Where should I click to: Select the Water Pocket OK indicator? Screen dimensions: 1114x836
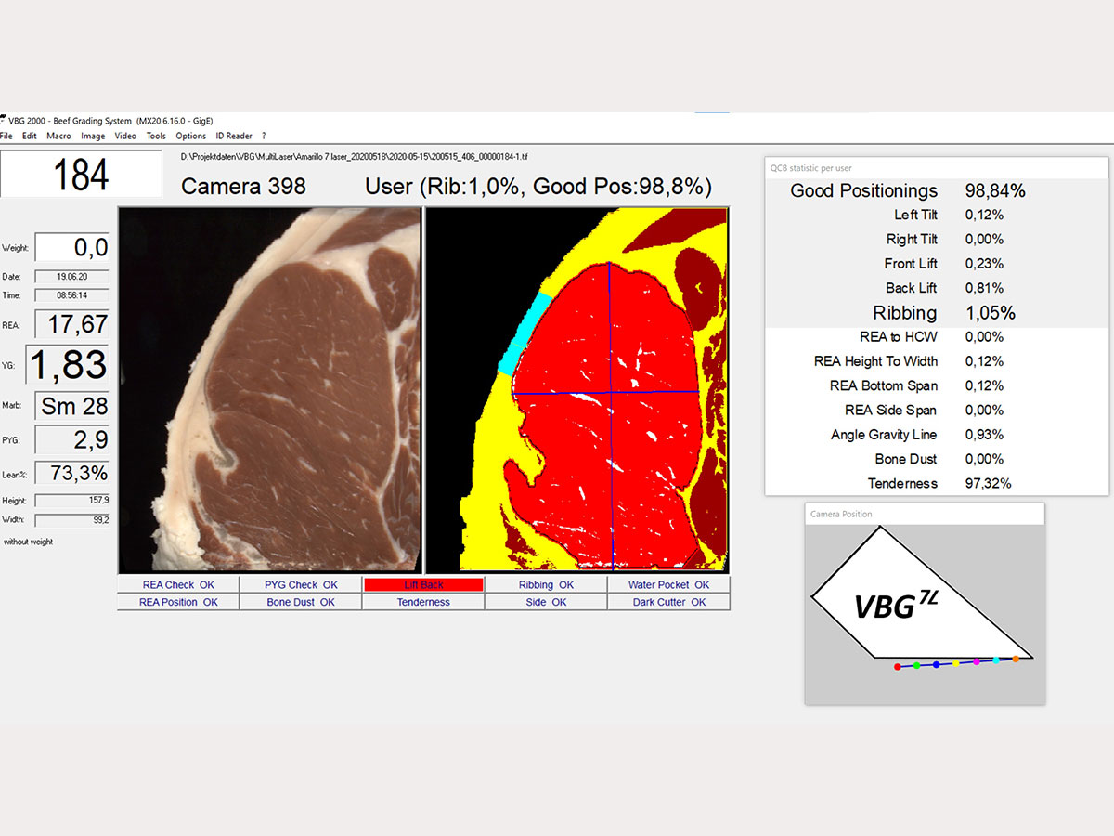pyautogui.click(x=668, y=585)
